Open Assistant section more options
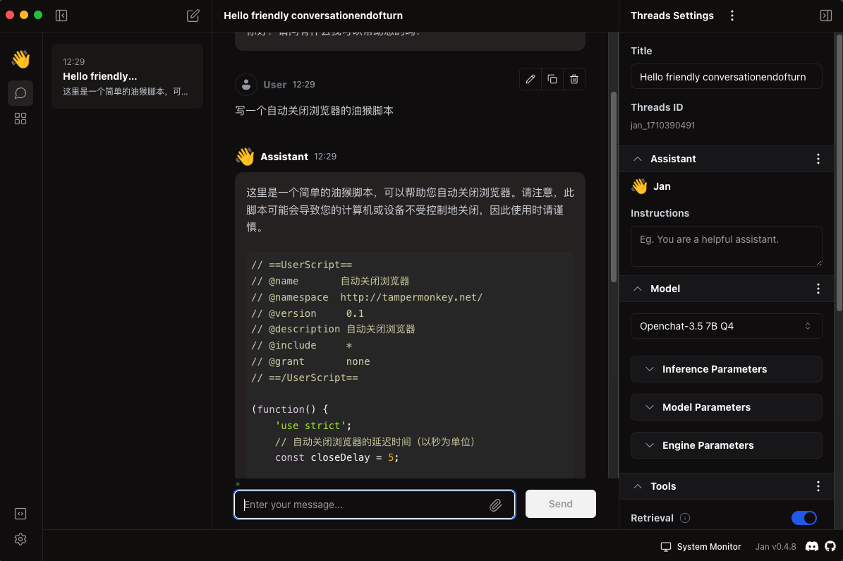 click(x=818, y=159)
